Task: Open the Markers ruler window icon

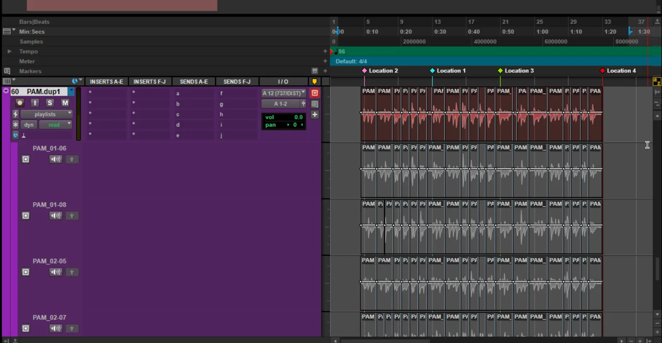Action: pyautogui.click(x=314, y=71)
